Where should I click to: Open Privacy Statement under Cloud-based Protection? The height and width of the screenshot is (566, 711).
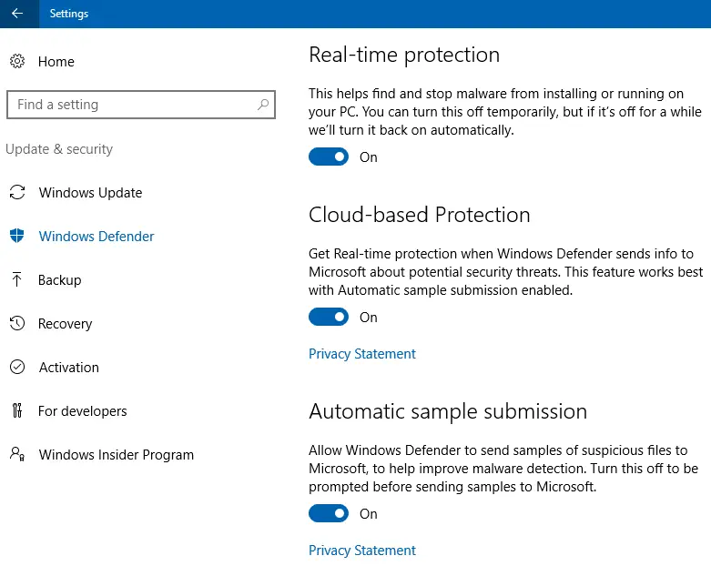coord(361,353)
